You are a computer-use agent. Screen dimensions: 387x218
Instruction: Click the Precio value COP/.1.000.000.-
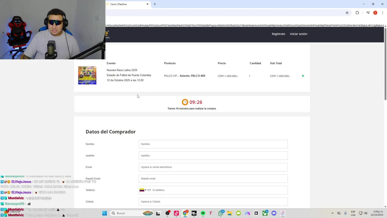pyautogui.click(x=228, y=76)
